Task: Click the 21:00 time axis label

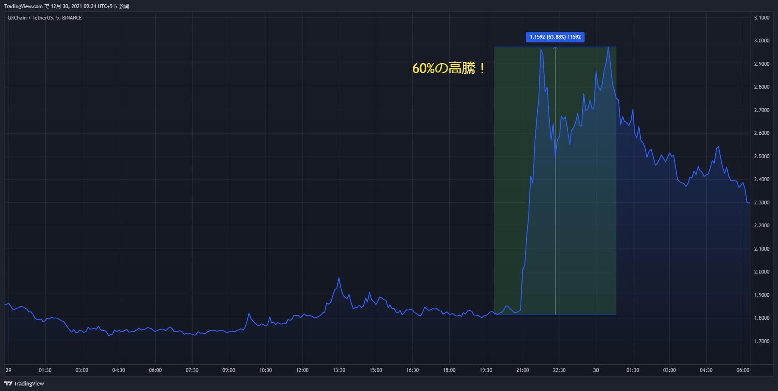Action: point(523,370)
